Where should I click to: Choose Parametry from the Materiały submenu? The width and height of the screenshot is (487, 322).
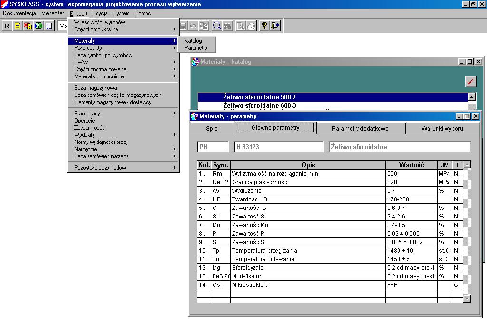click(x=196, y=48)
